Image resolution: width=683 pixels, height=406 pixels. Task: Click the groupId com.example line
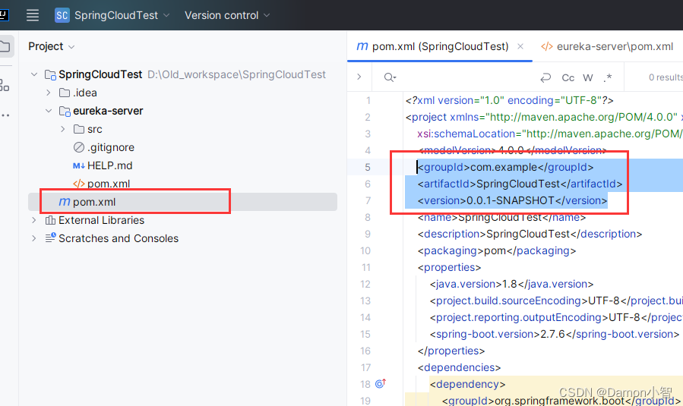pos(505,167)
